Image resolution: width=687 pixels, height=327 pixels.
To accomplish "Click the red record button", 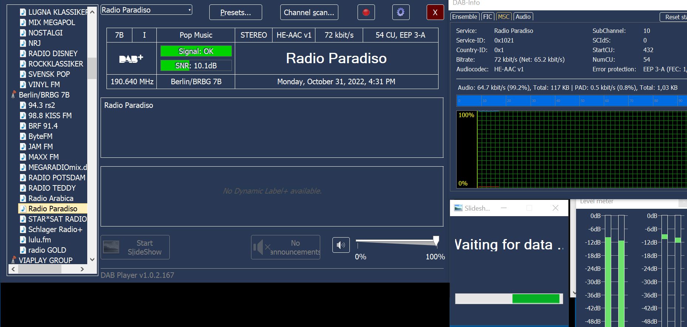I will click(366, 13).
